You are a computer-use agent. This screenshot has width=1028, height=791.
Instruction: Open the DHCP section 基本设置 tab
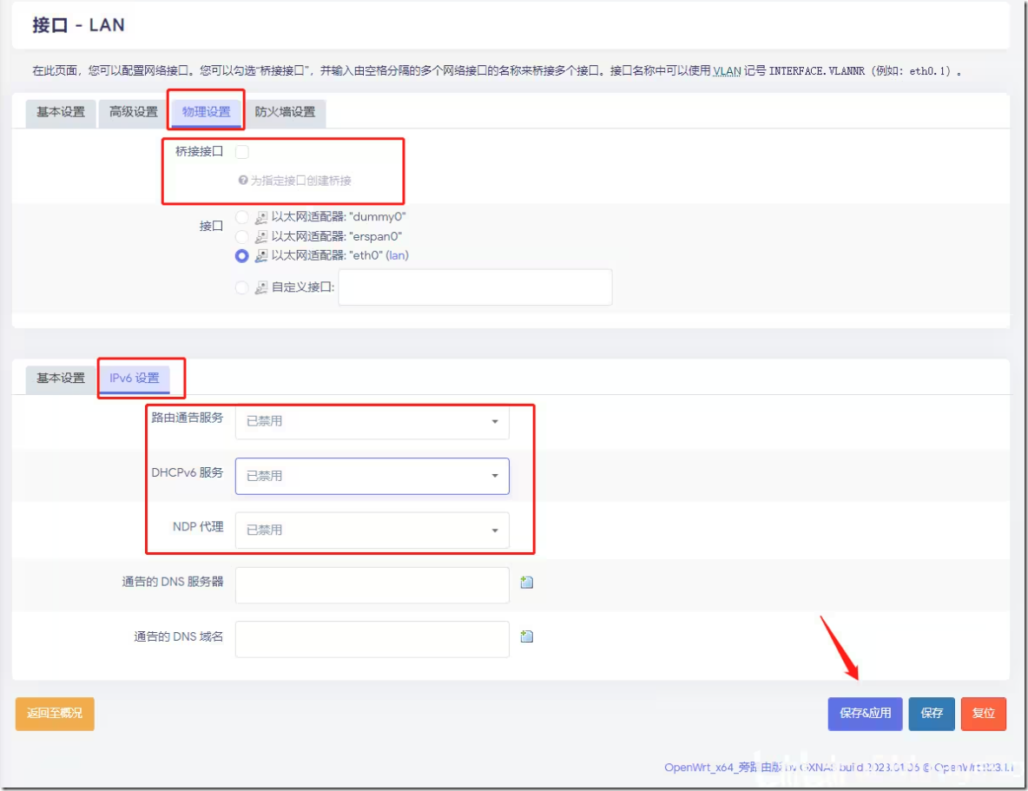coord(61,379)
